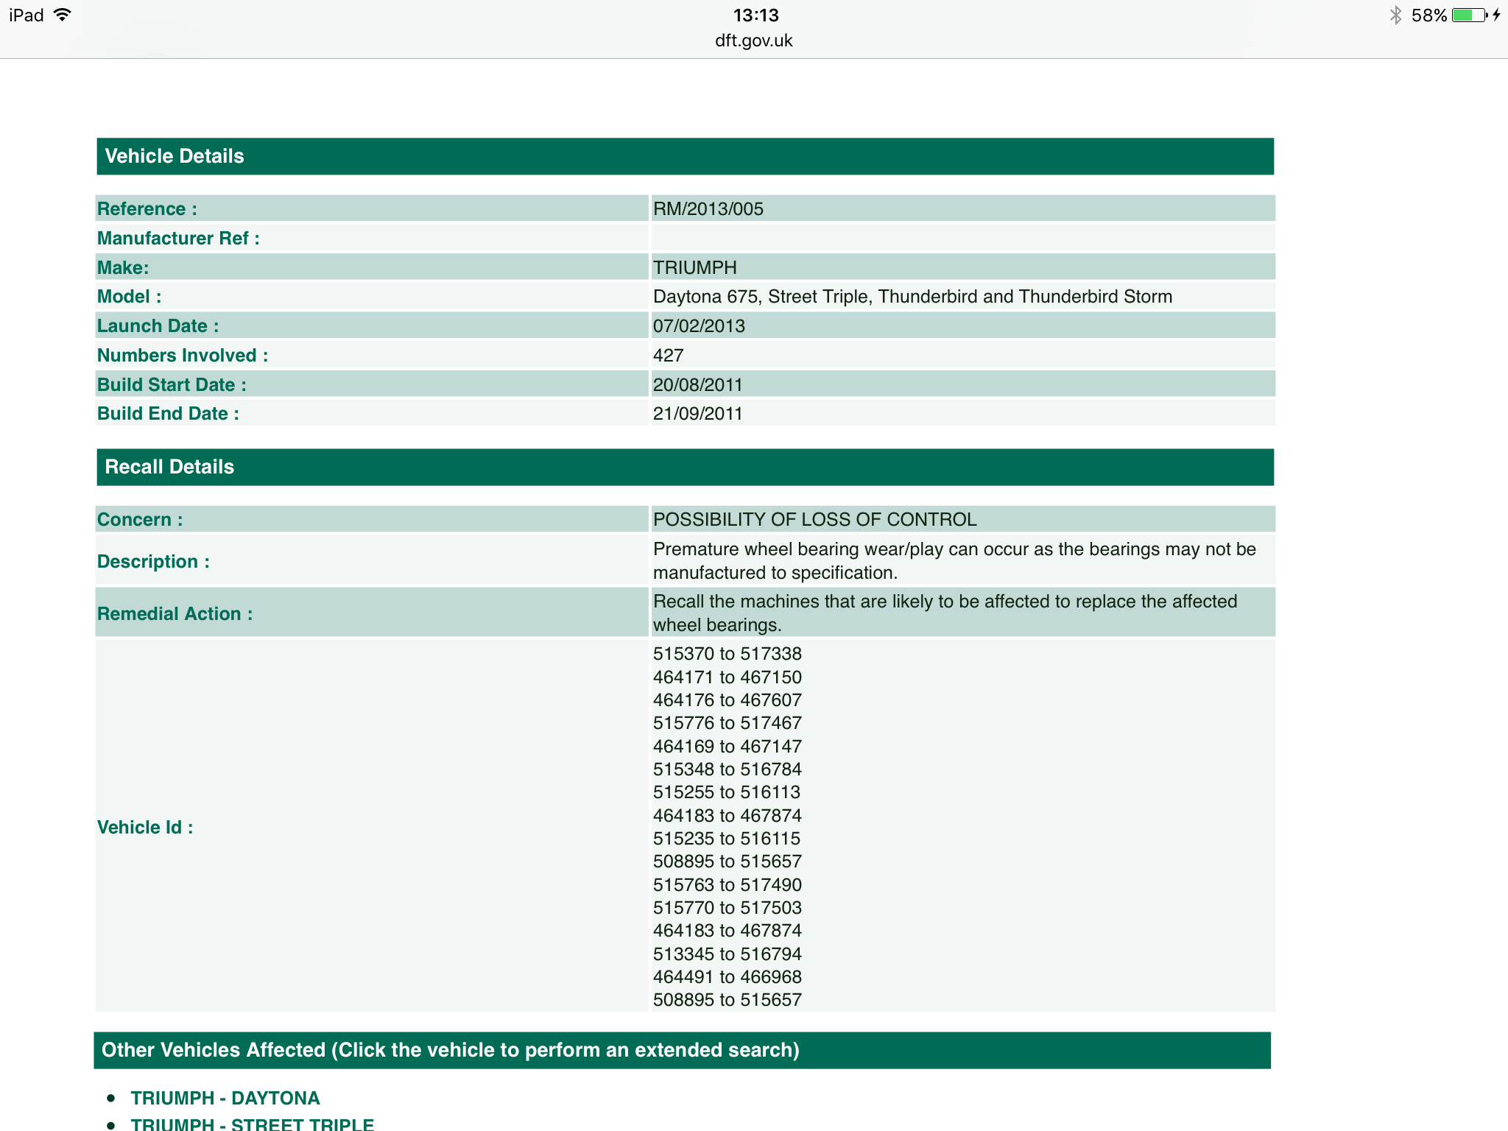The image size is (1508, 1131).
Task: Select vehicle id range 515776 to 517467
Action: tap(727, 723)
